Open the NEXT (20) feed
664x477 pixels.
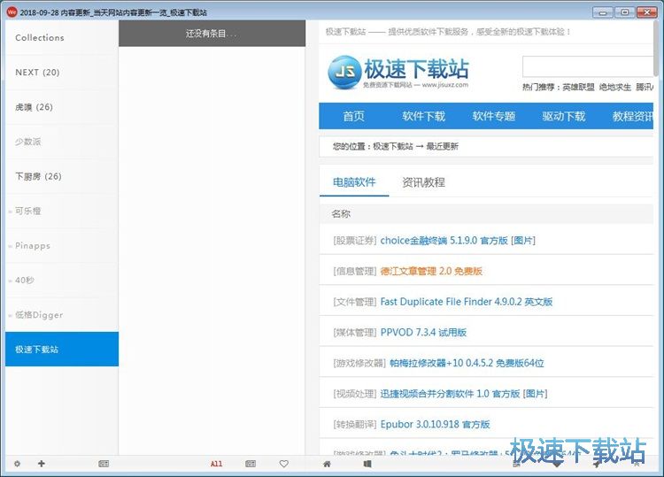click(62, 73)
